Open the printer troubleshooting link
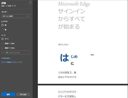The width and height of the screenshot is (128, 98). (12, 62)
